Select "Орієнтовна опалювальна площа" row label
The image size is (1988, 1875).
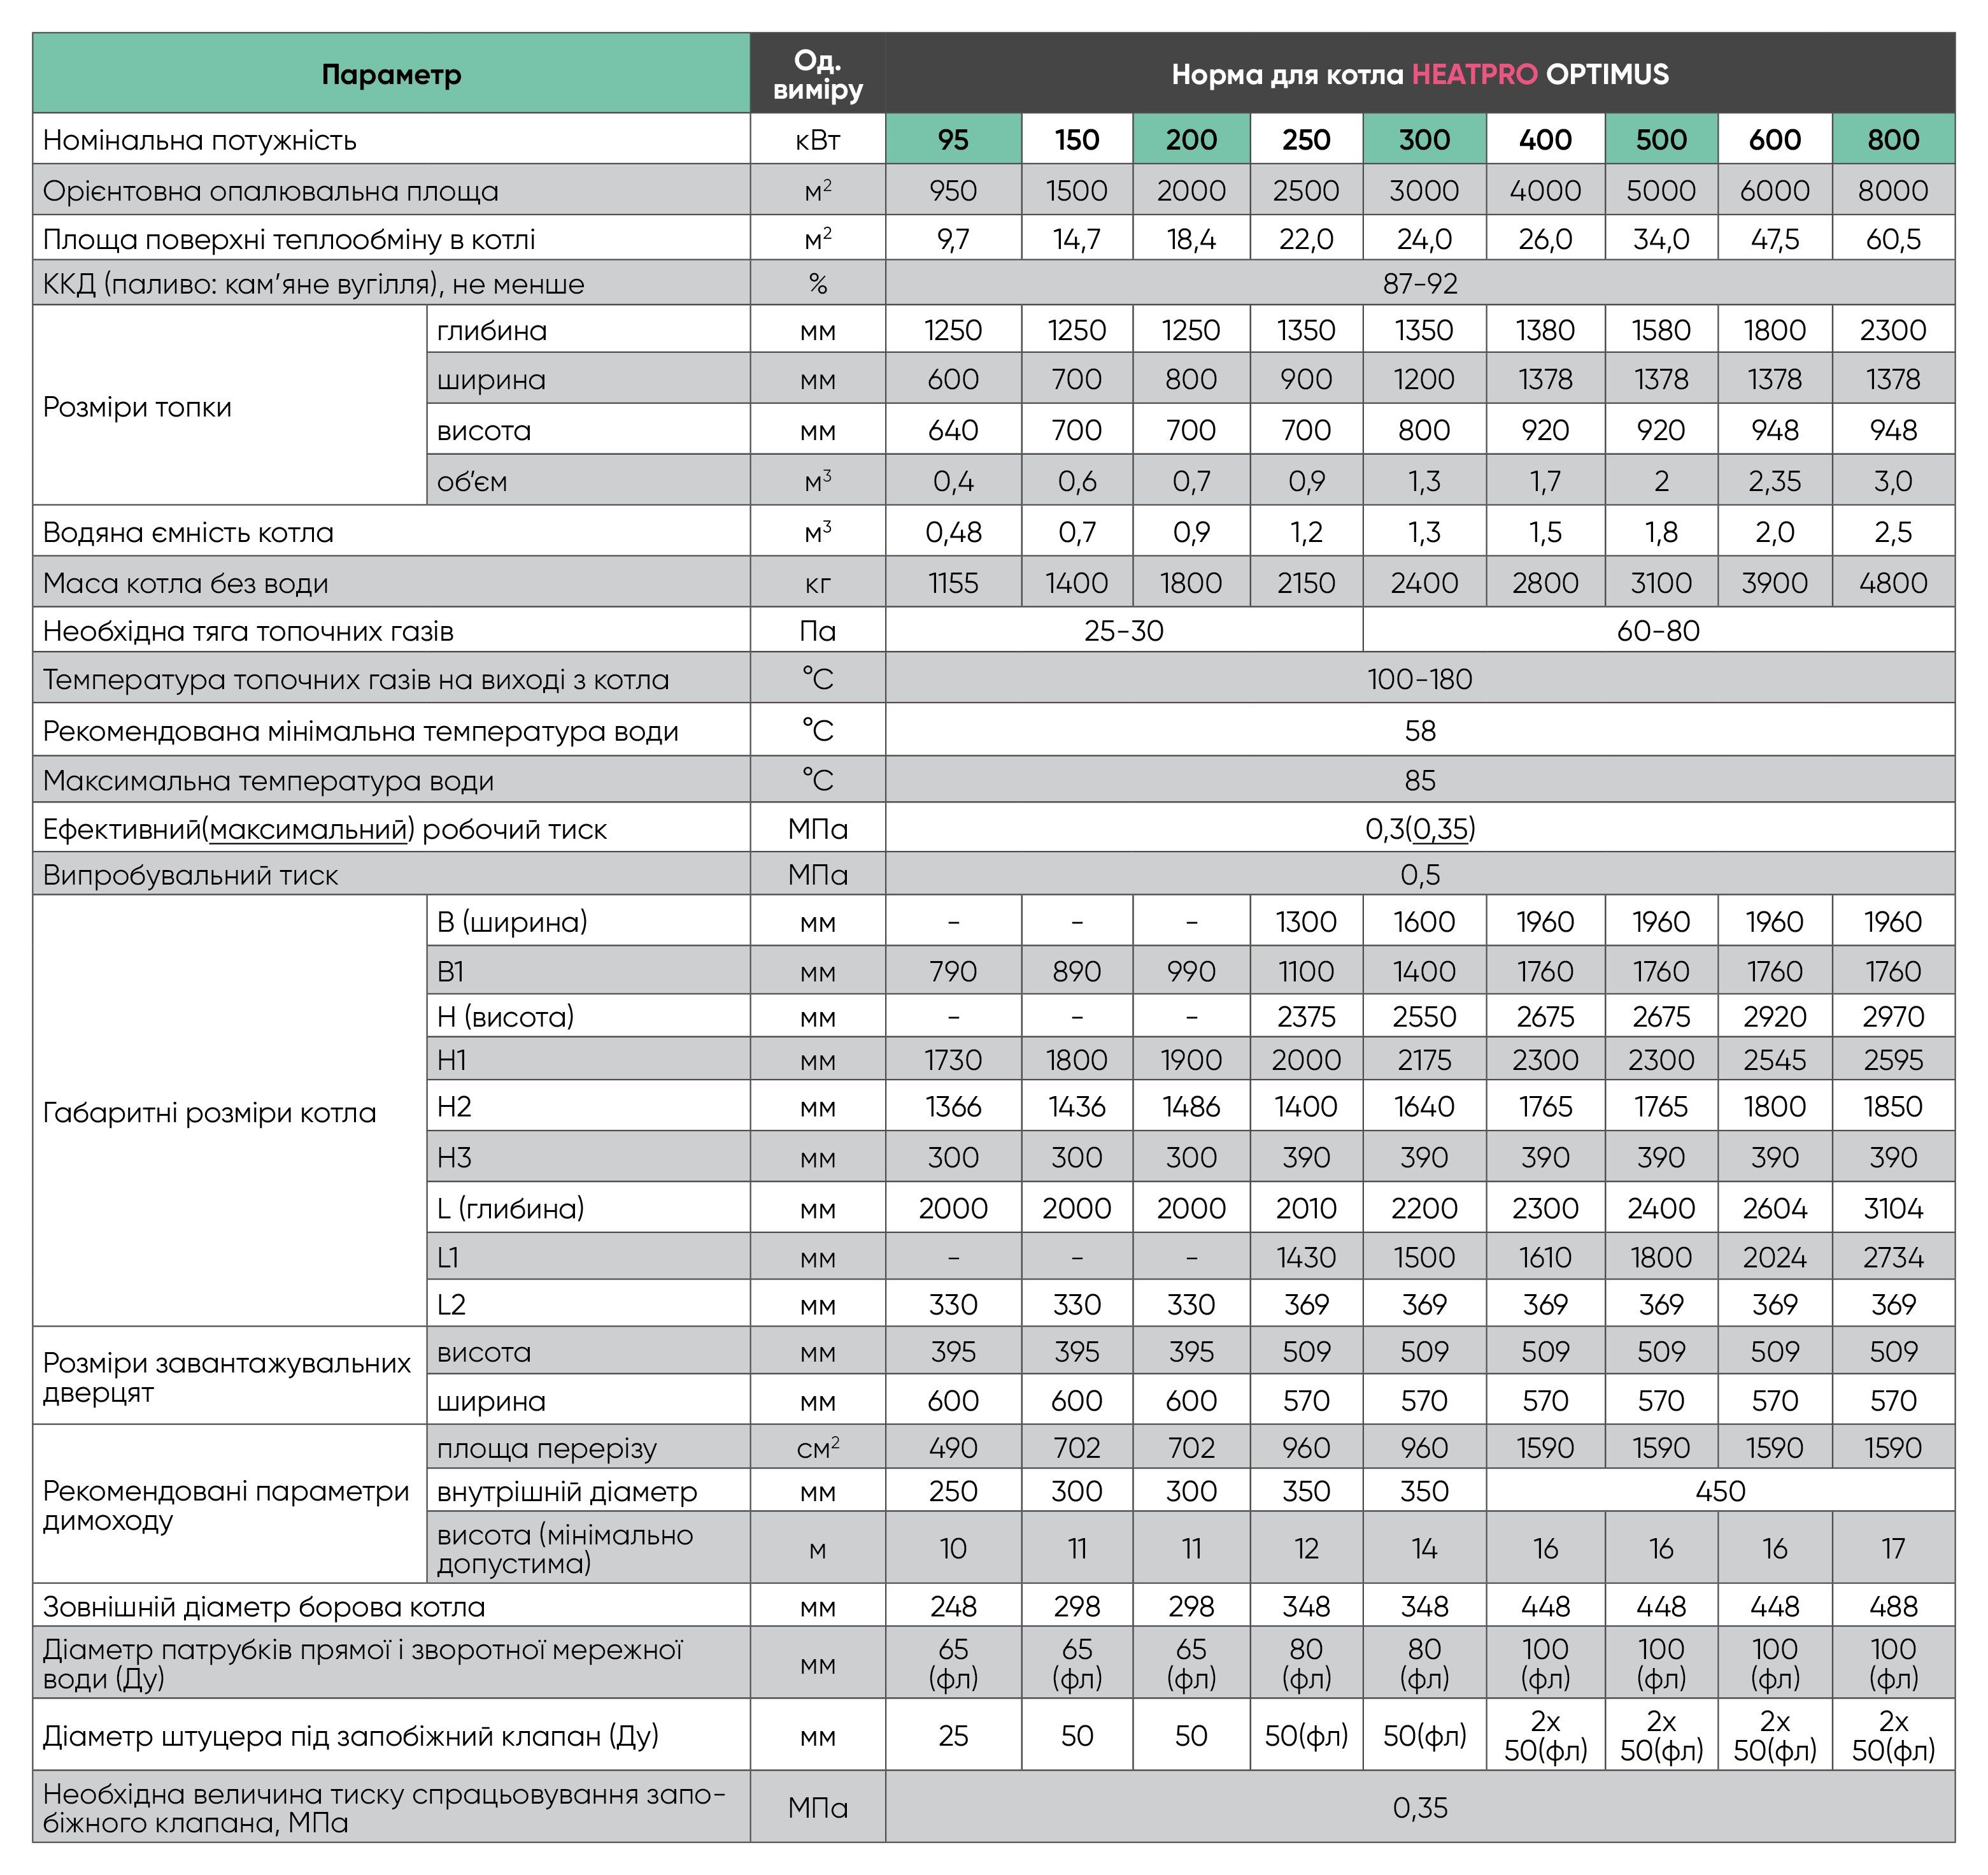[x=270, y=190]
